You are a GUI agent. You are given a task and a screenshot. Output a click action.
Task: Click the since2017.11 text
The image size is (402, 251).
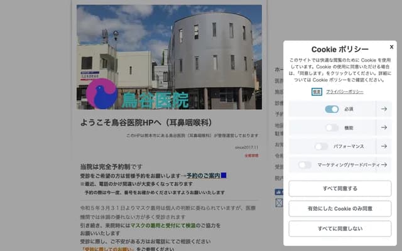pyautogui.click(x=247, y=147)
